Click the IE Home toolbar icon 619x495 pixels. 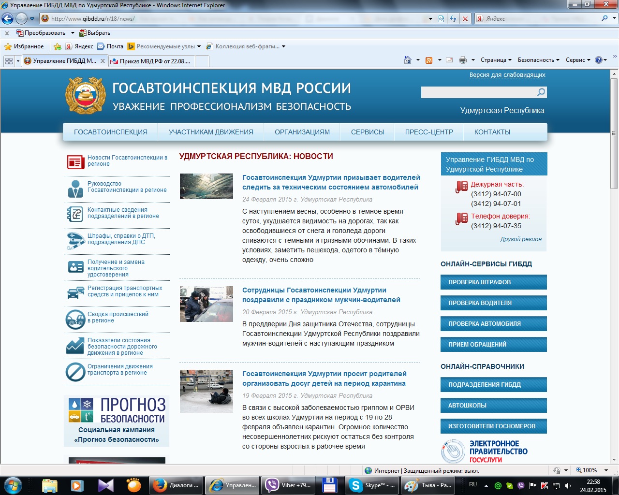coord(408,60)
